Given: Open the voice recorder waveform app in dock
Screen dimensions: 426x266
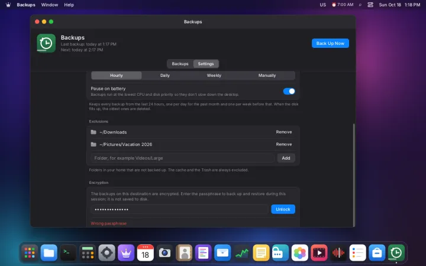Looking at the screenshot, I should (x=338, y=253).
